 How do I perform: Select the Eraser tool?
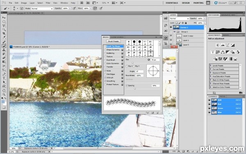coord(4,58)
